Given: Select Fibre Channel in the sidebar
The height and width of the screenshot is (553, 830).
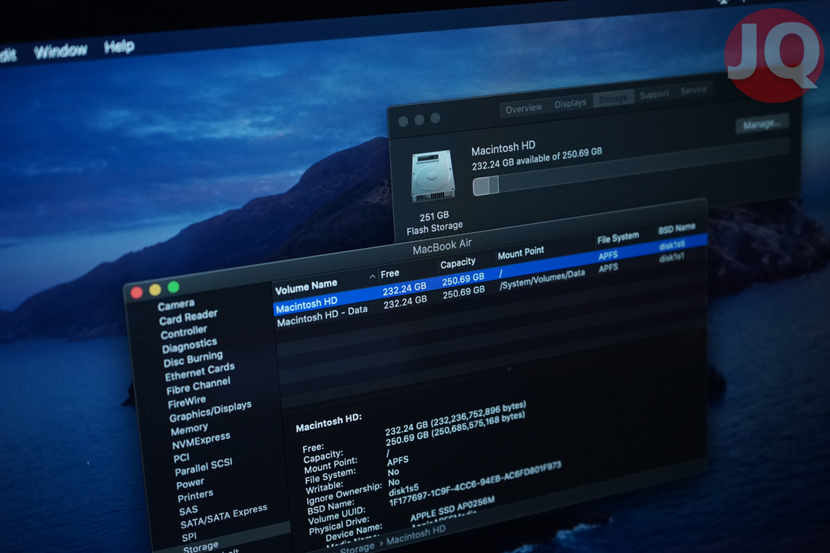Looking at the screenshot, I should (199, 386).
